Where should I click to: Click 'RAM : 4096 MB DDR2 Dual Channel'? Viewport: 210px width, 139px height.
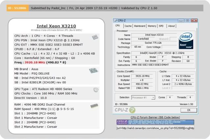40,104
